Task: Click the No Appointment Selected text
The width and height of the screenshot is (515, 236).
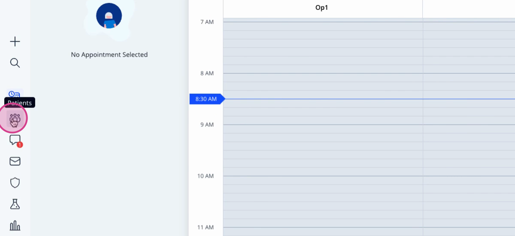Action: click(x=109, y=55)
